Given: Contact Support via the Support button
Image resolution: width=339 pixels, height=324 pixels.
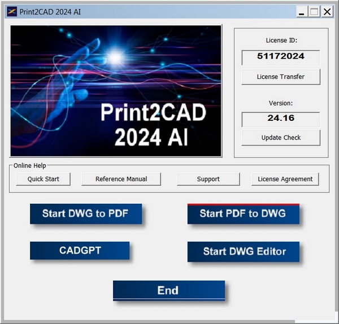Looking at the screenshot, I should [x=208, y=179].
